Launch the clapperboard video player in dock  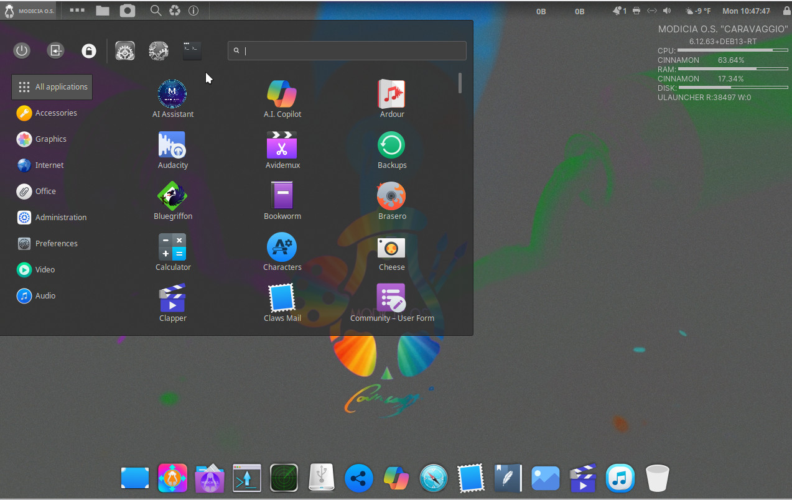583,478
